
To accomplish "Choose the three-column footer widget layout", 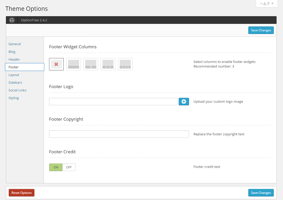I will point(108,64).
